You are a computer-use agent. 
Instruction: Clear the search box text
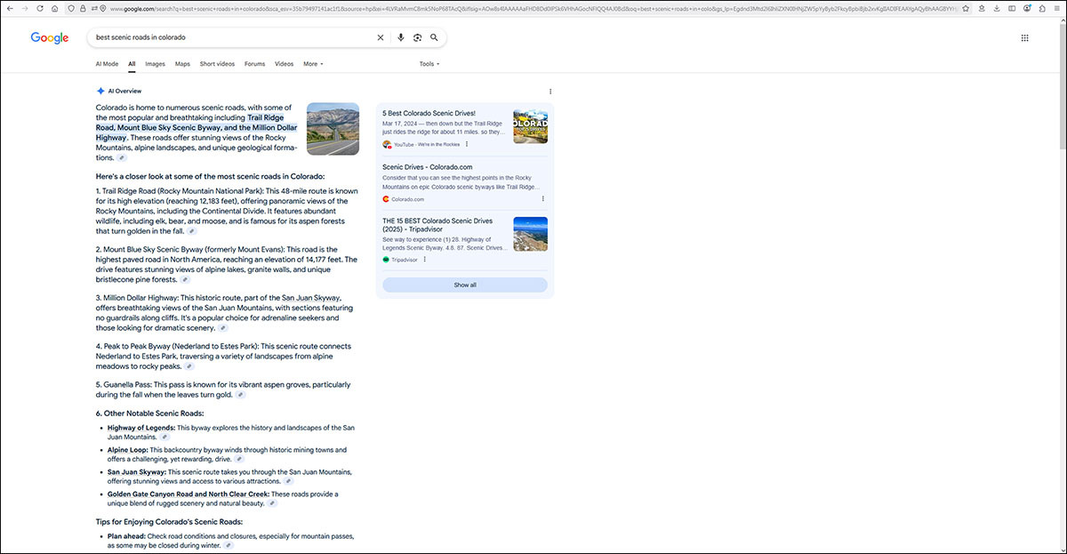click(x=381, y=38)
